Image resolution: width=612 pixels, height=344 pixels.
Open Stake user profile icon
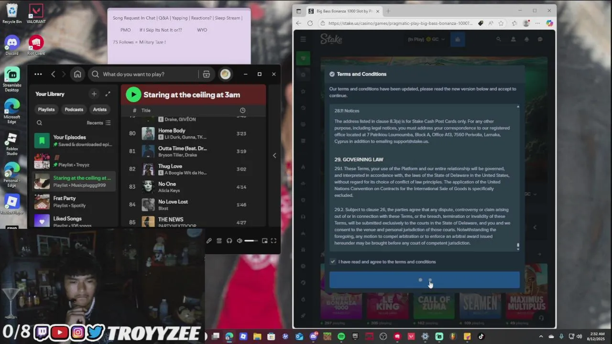[x=513, y=39]
